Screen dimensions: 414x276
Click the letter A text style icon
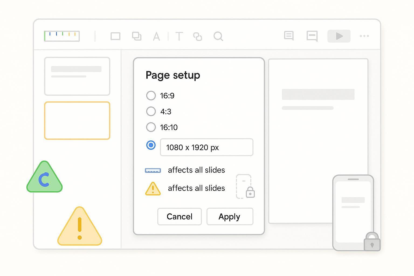(156, 36)
